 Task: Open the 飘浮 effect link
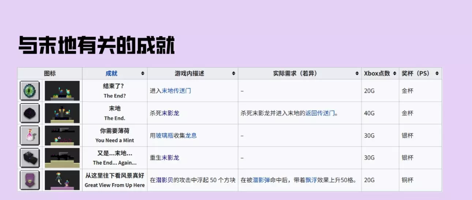[311, 180]
